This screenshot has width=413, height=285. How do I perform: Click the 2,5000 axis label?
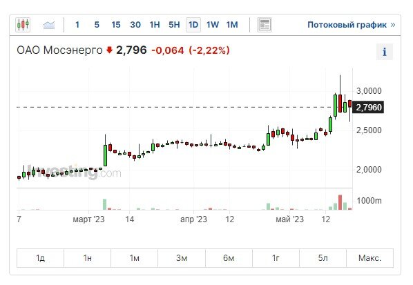pos(369,130)
